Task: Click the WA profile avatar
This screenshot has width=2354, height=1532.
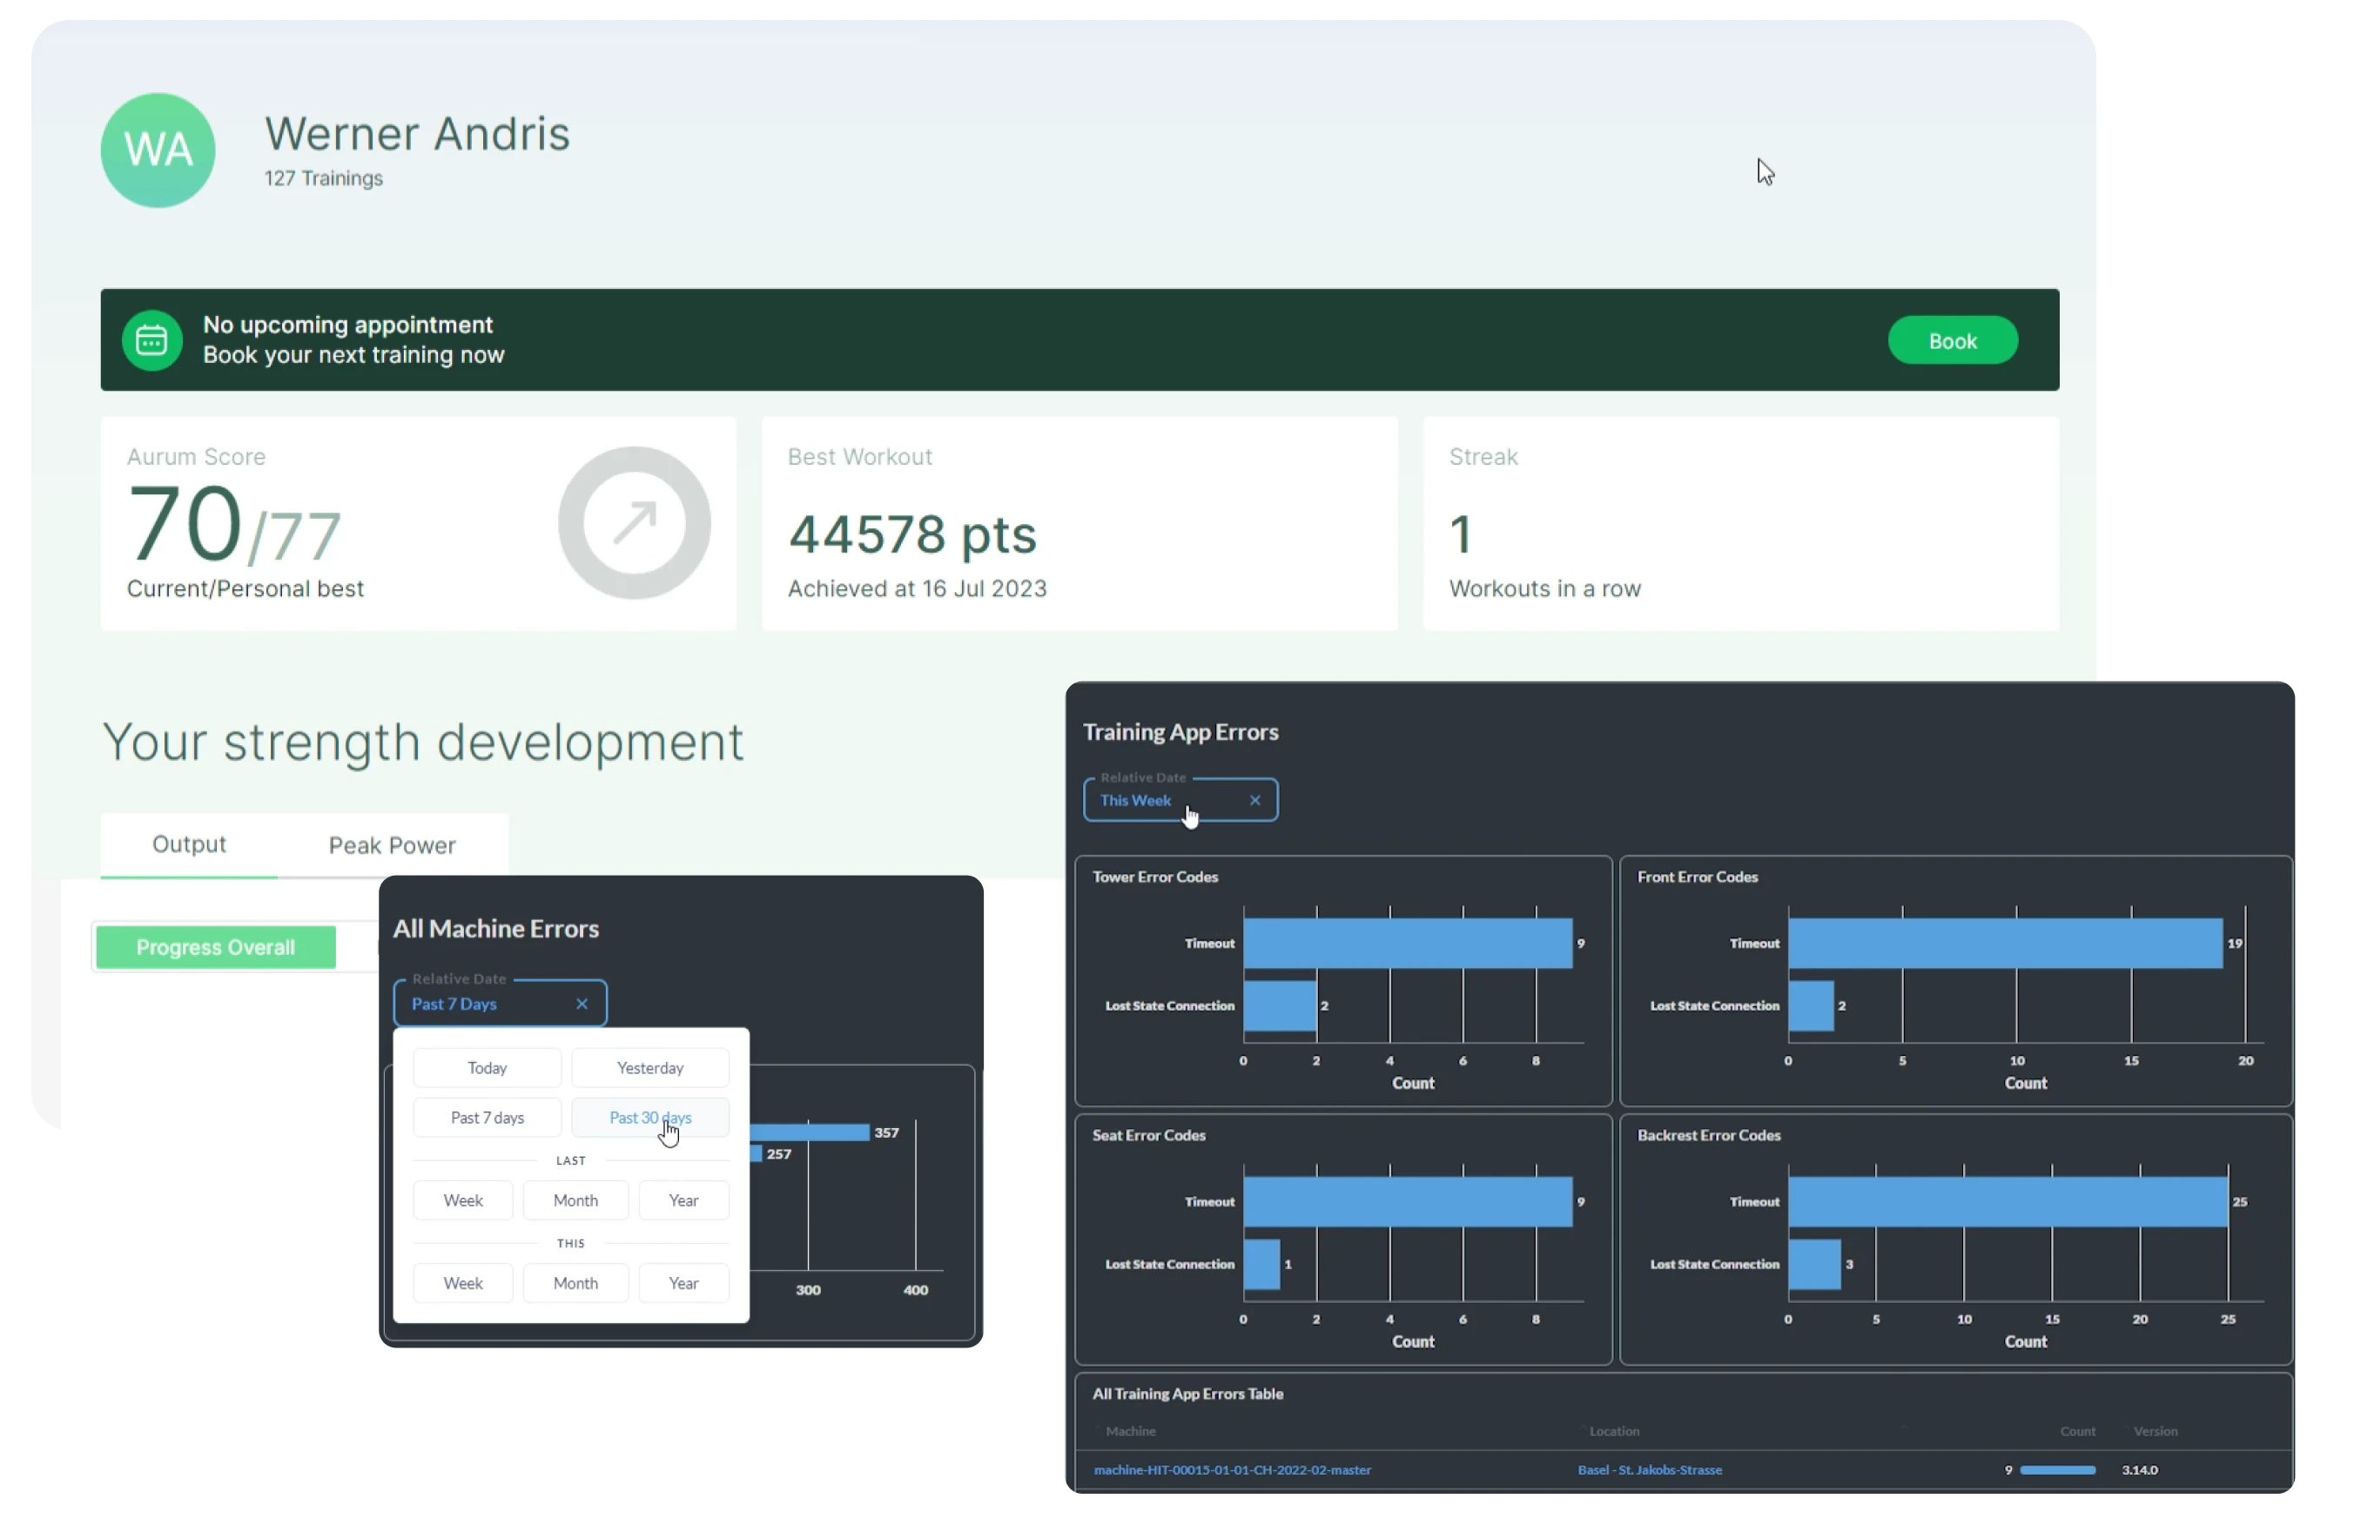Action: click(x=158, y=151)
